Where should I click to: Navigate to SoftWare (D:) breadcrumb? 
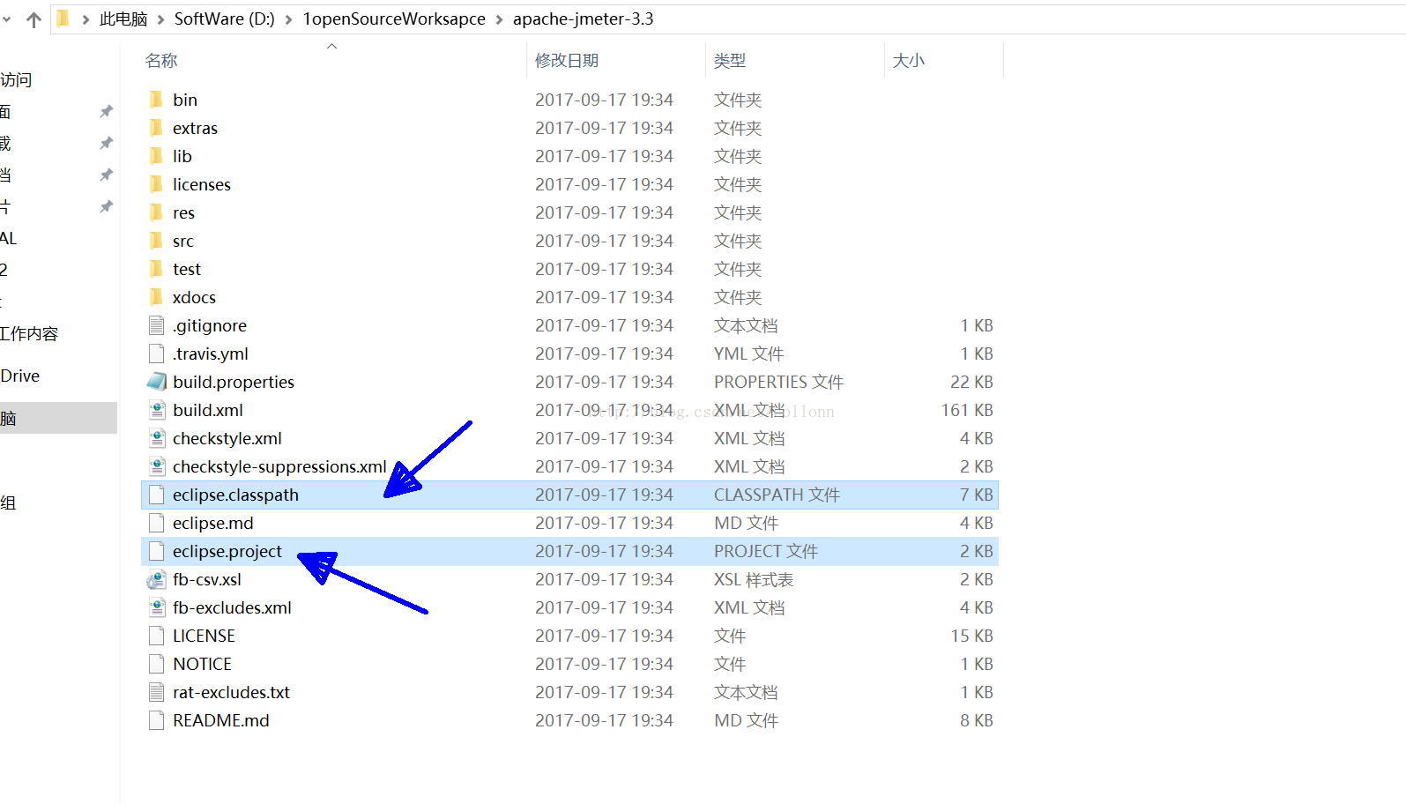[x=224, y=19]
